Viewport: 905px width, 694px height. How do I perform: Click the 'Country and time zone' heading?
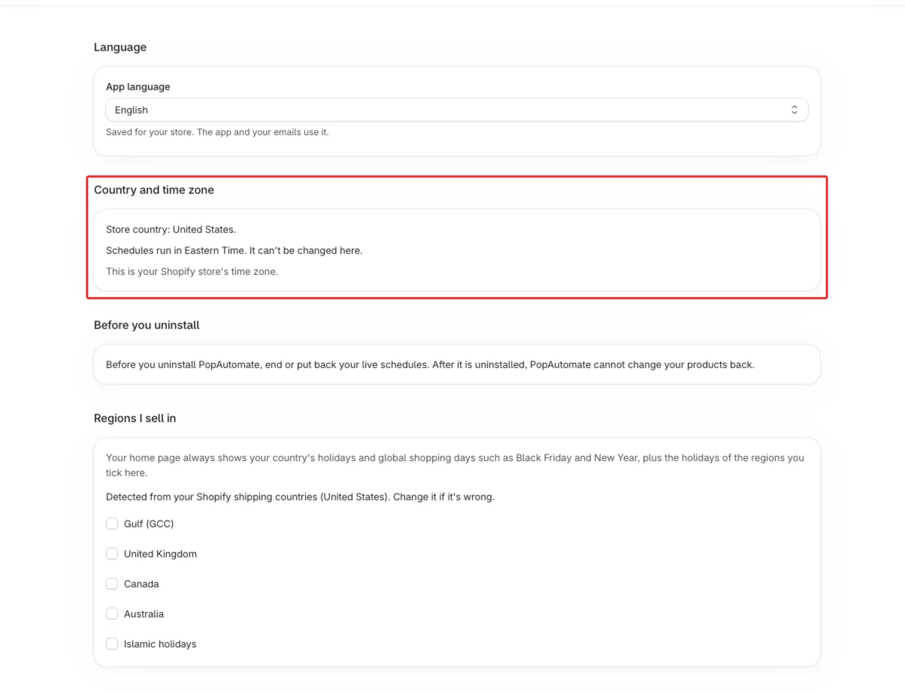click(154, 190)
